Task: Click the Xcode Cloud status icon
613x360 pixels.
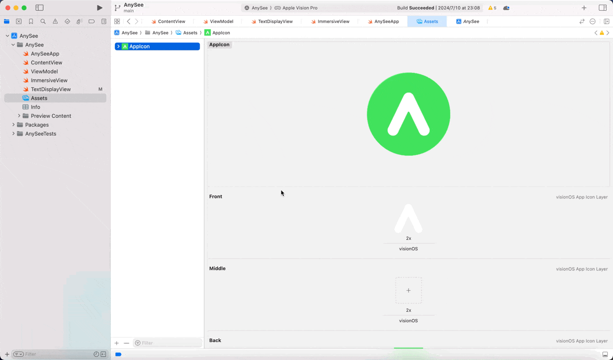Action: click(x=506, y=8)
